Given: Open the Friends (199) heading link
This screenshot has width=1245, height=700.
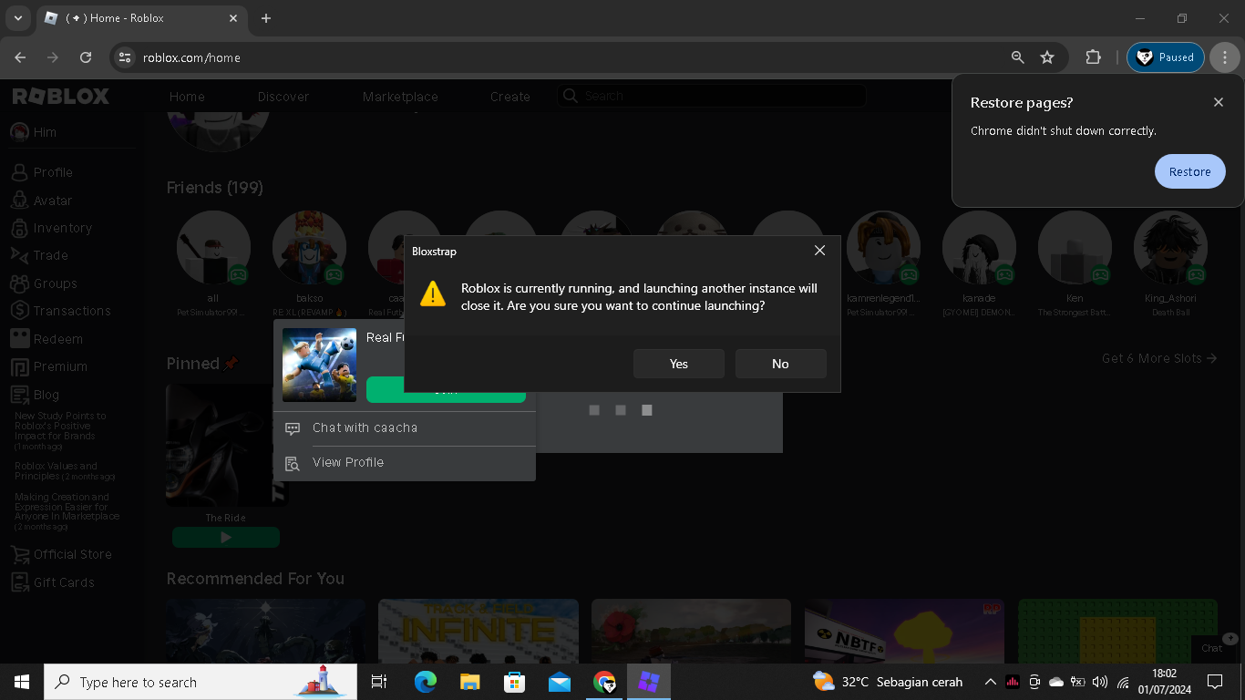Looking at the screenshot, I should click(215, 188).
